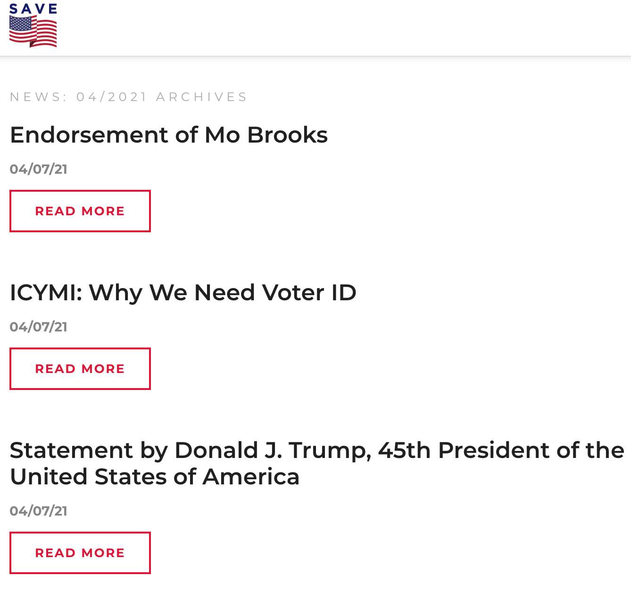Click 'Voter ID' words in second headline
Screen dimensions: 631x593
click(309, 293)
